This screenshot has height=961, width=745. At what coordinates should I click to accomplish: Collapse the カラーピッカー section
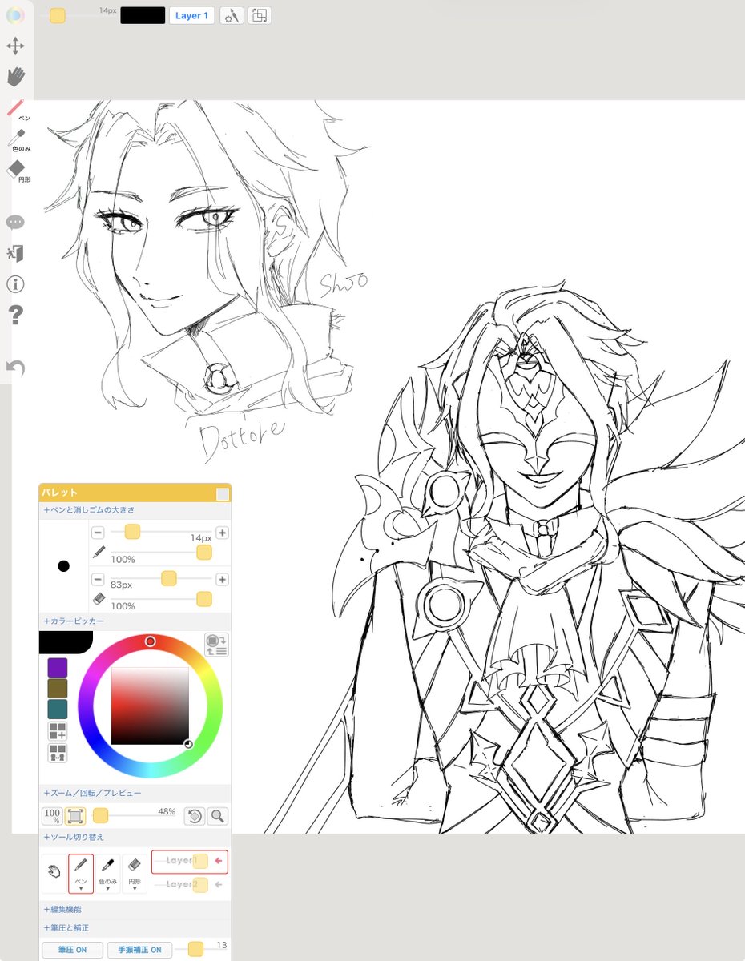click(x=74, y=621)
